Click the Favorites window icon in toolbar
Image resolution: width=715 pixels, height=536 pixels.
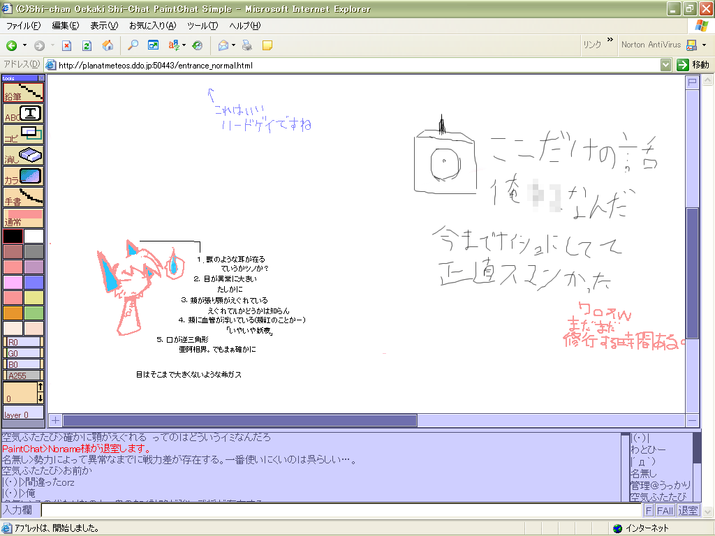point(153,45)
